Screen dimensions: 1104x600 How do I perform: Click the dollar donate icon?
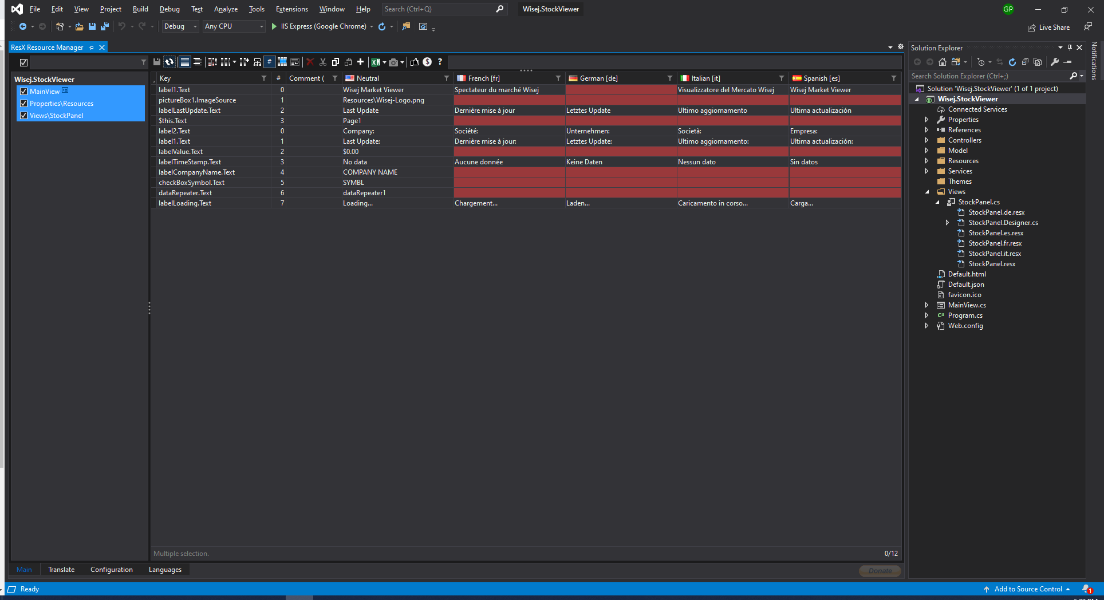(427, 62)
